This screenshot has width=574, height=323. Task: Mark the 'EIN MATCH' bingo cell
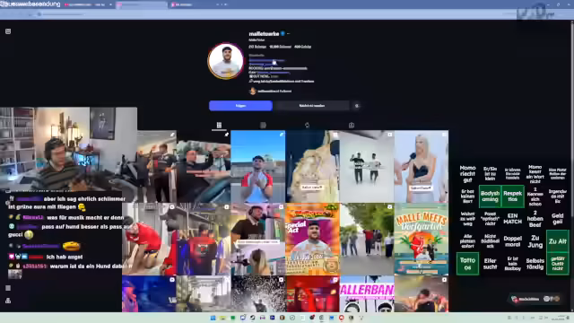(x=512, y=219)
